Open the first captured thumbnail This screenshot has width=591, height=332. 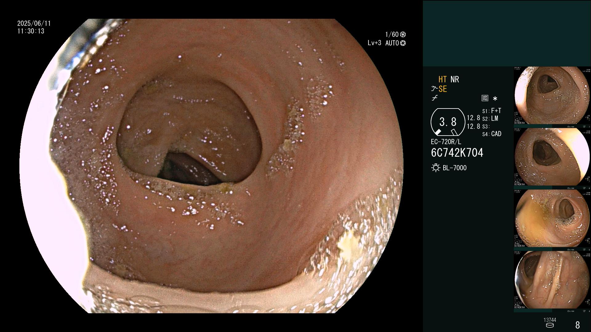(552, 96)
